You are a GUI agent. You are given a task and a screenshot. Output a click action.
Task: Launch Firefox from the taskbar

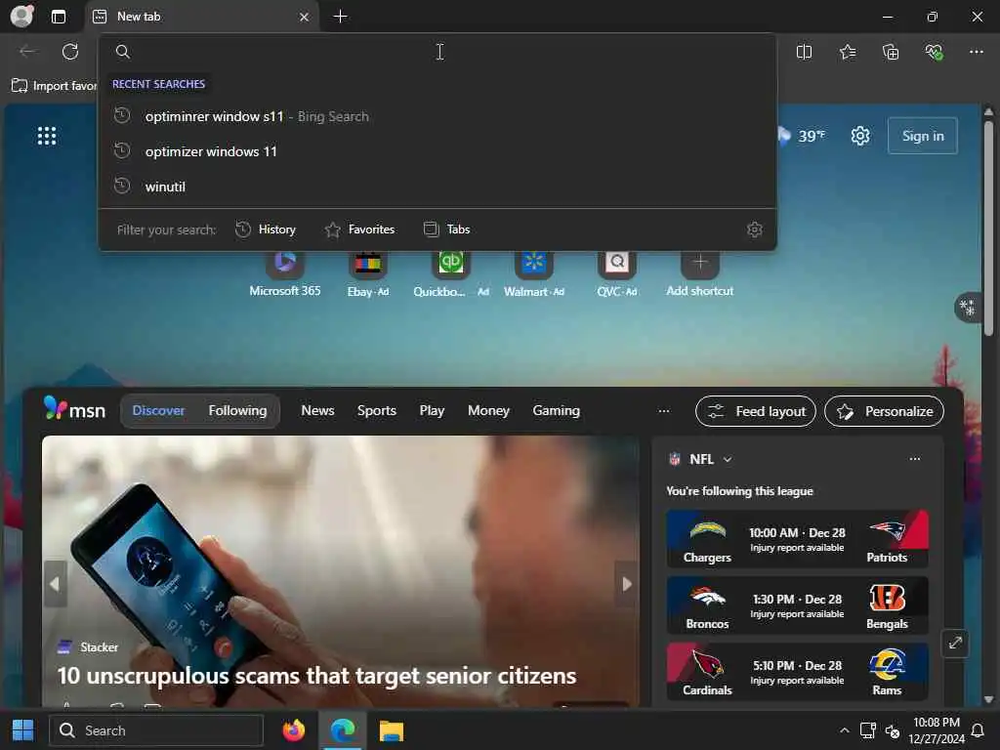click(x=294, y=730)
